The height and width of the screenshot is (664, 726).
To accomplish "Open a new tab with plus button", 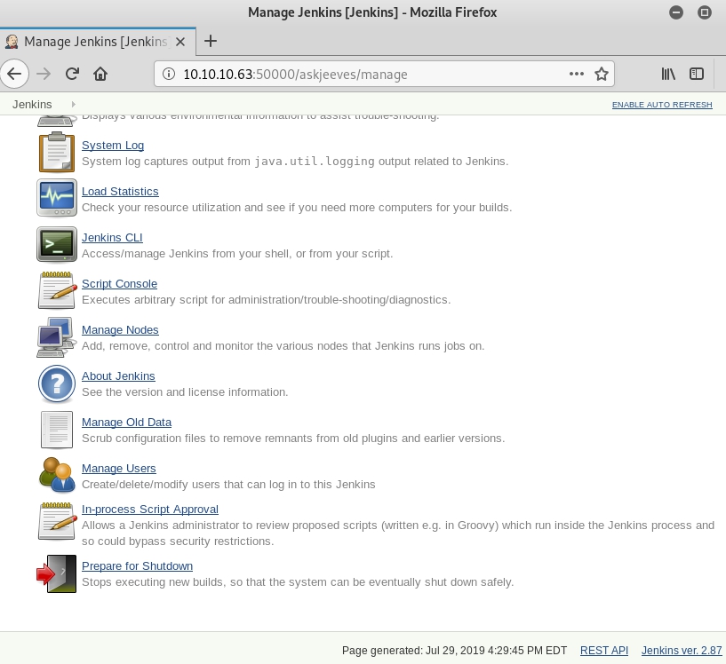I will coord(211,41).
